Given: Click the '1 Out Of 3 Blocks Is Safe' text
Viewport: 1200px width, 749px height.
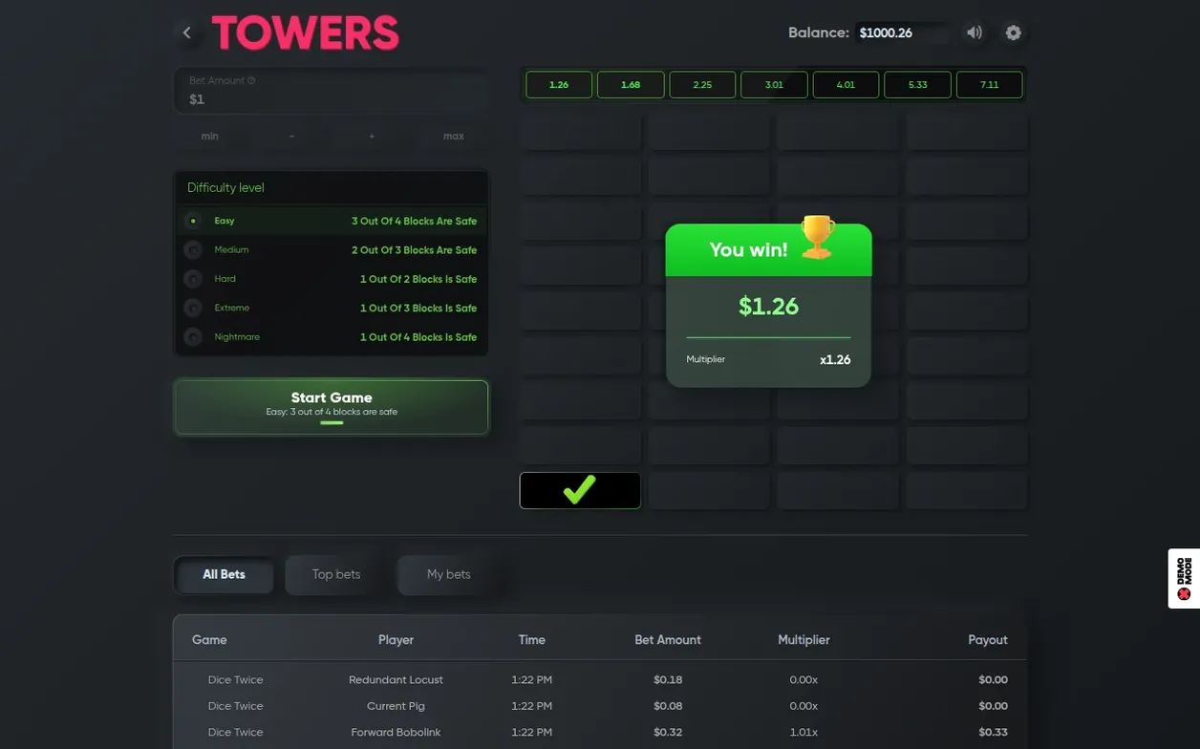Looking at the screenshot, I should coord(418,309).
